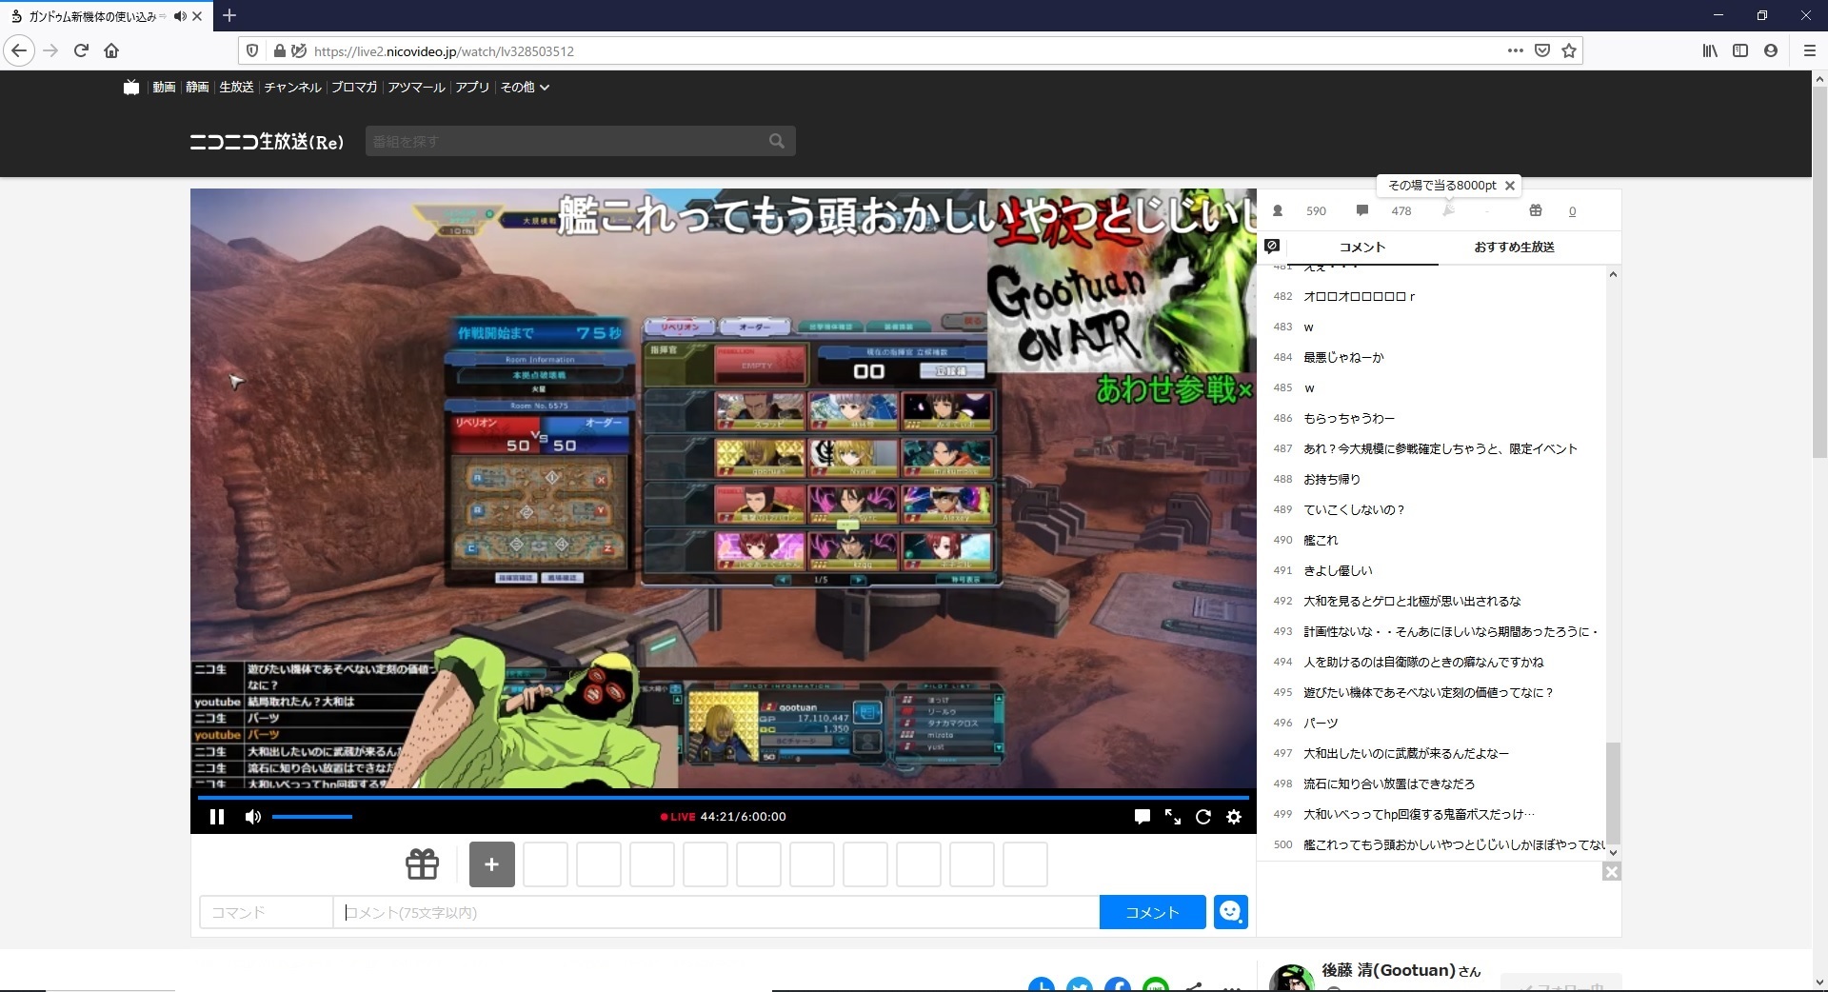
Task: Select the コメント tab
Action: click(x=1361, y=248)
